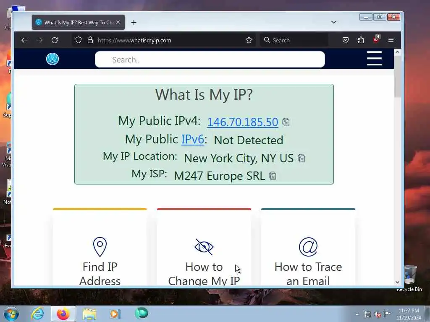This screenshot has height=322, width=430.
Task: Open a new browser tab
Action: (x=134, y=23)
